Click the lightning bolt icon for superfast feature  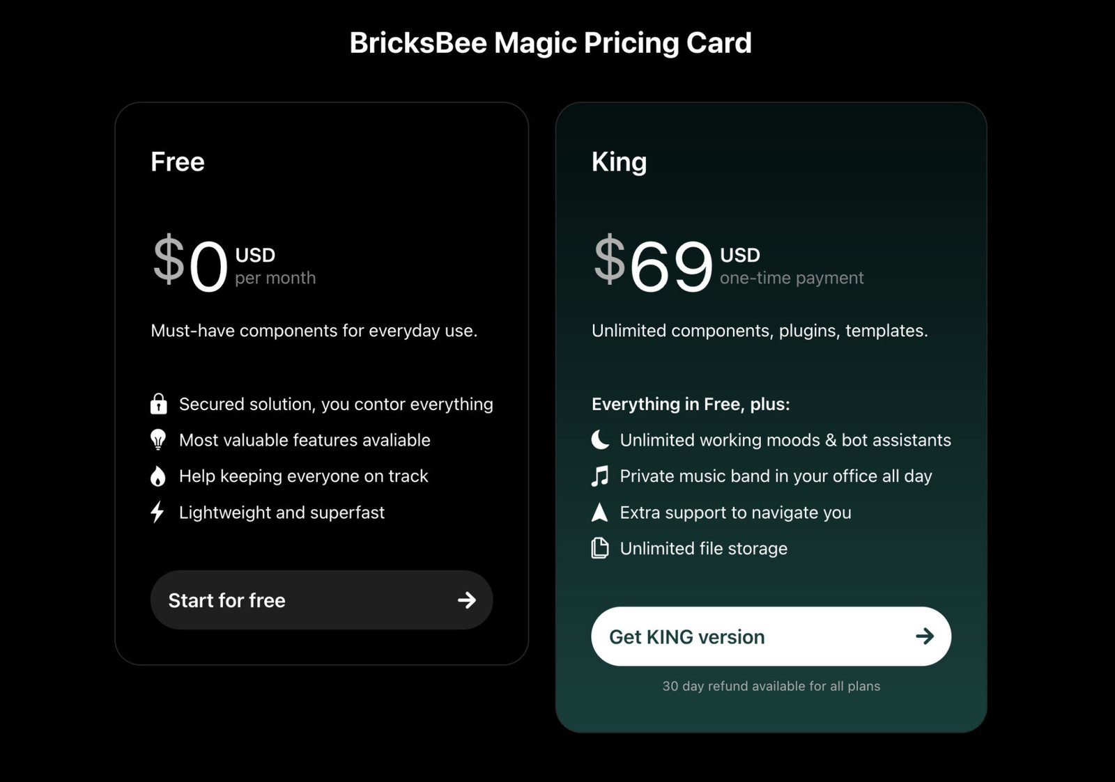pos(159,512)
